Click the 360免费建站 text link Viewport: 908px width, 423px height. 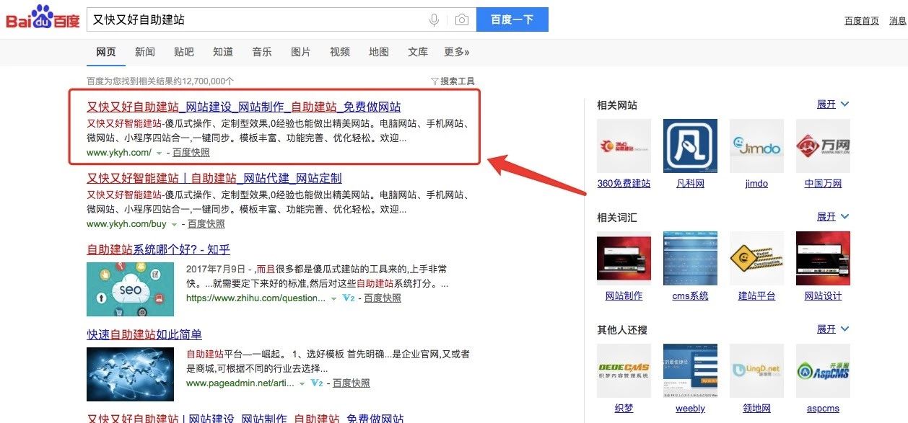point(624,184)
